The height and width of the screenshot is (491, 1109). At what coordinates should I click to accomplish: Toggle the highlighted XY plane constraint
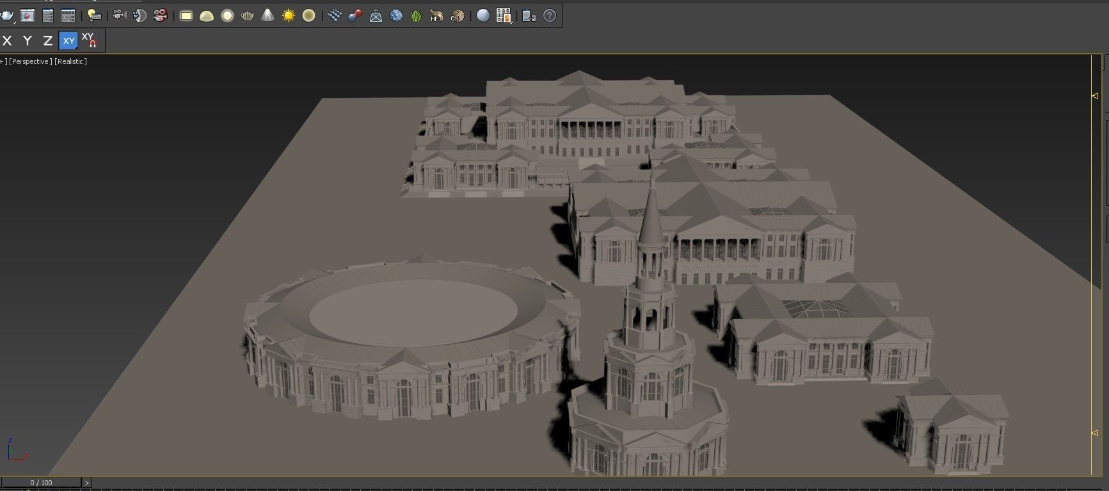(x=68, y=41)
